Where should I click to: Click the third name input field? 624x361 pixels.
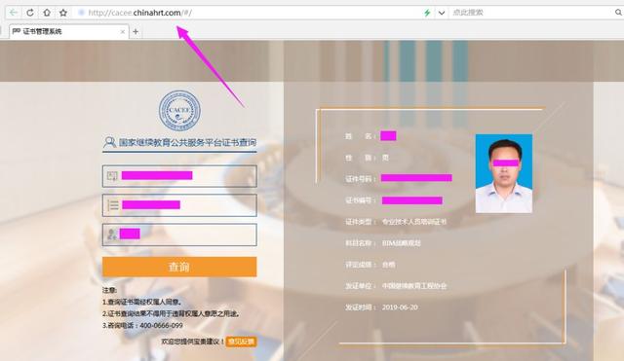(x=179, y=235)
